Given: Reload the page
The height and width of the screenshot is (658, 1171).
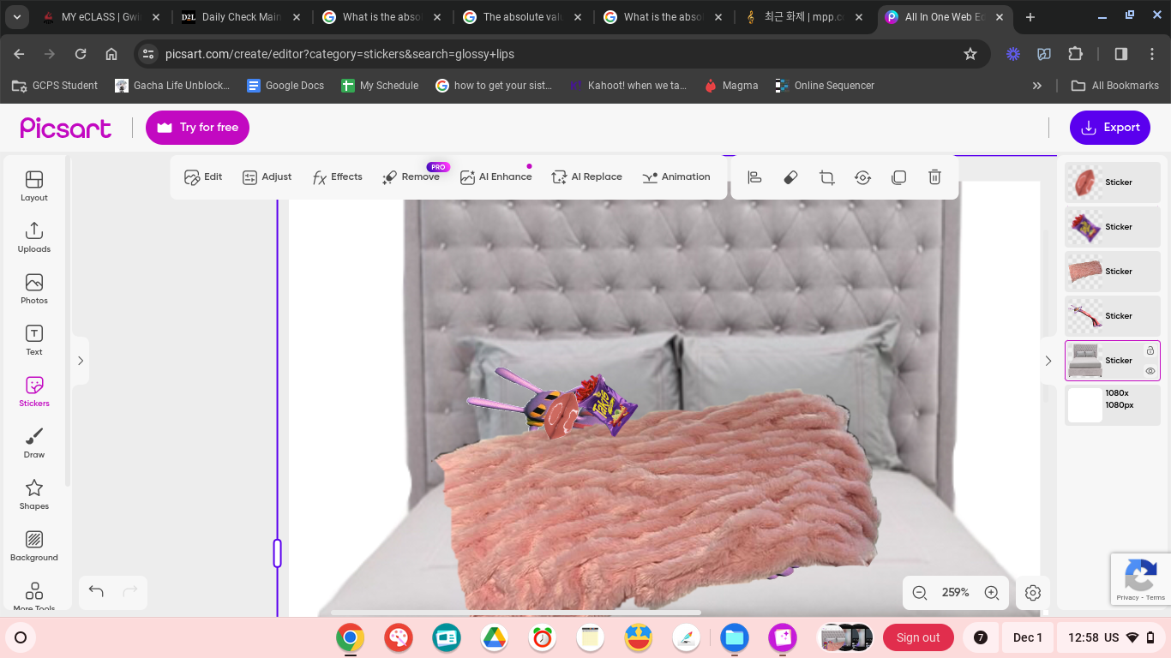Looking at the screenshot, I should click(81, 54).
